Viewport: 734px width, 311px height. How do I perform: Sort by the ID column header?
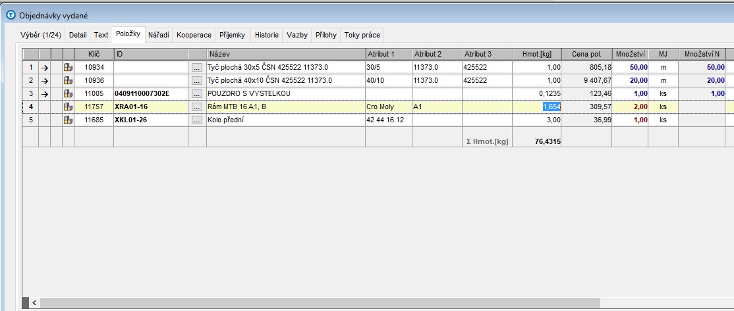point(151,54)
